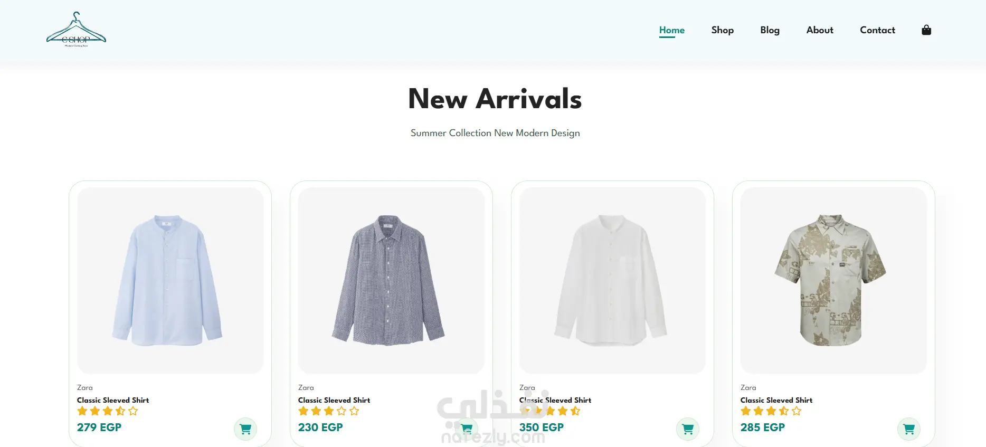Click star rating of 279 EGP shirt

(x=108, y=411)
